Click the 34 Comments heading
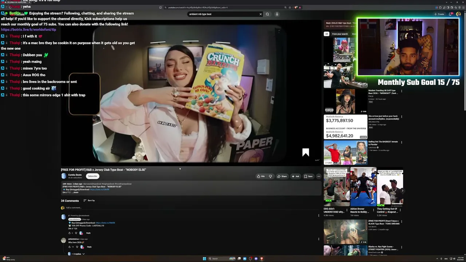The width and height of the screenshot is (466, 262). 70,201
